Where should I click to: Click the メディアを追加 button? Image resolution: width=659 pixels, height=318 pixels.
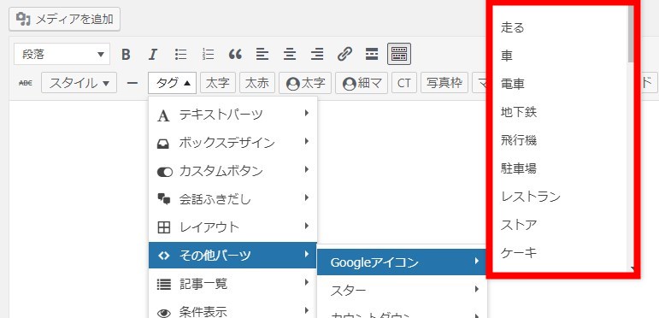pos(64,20)
